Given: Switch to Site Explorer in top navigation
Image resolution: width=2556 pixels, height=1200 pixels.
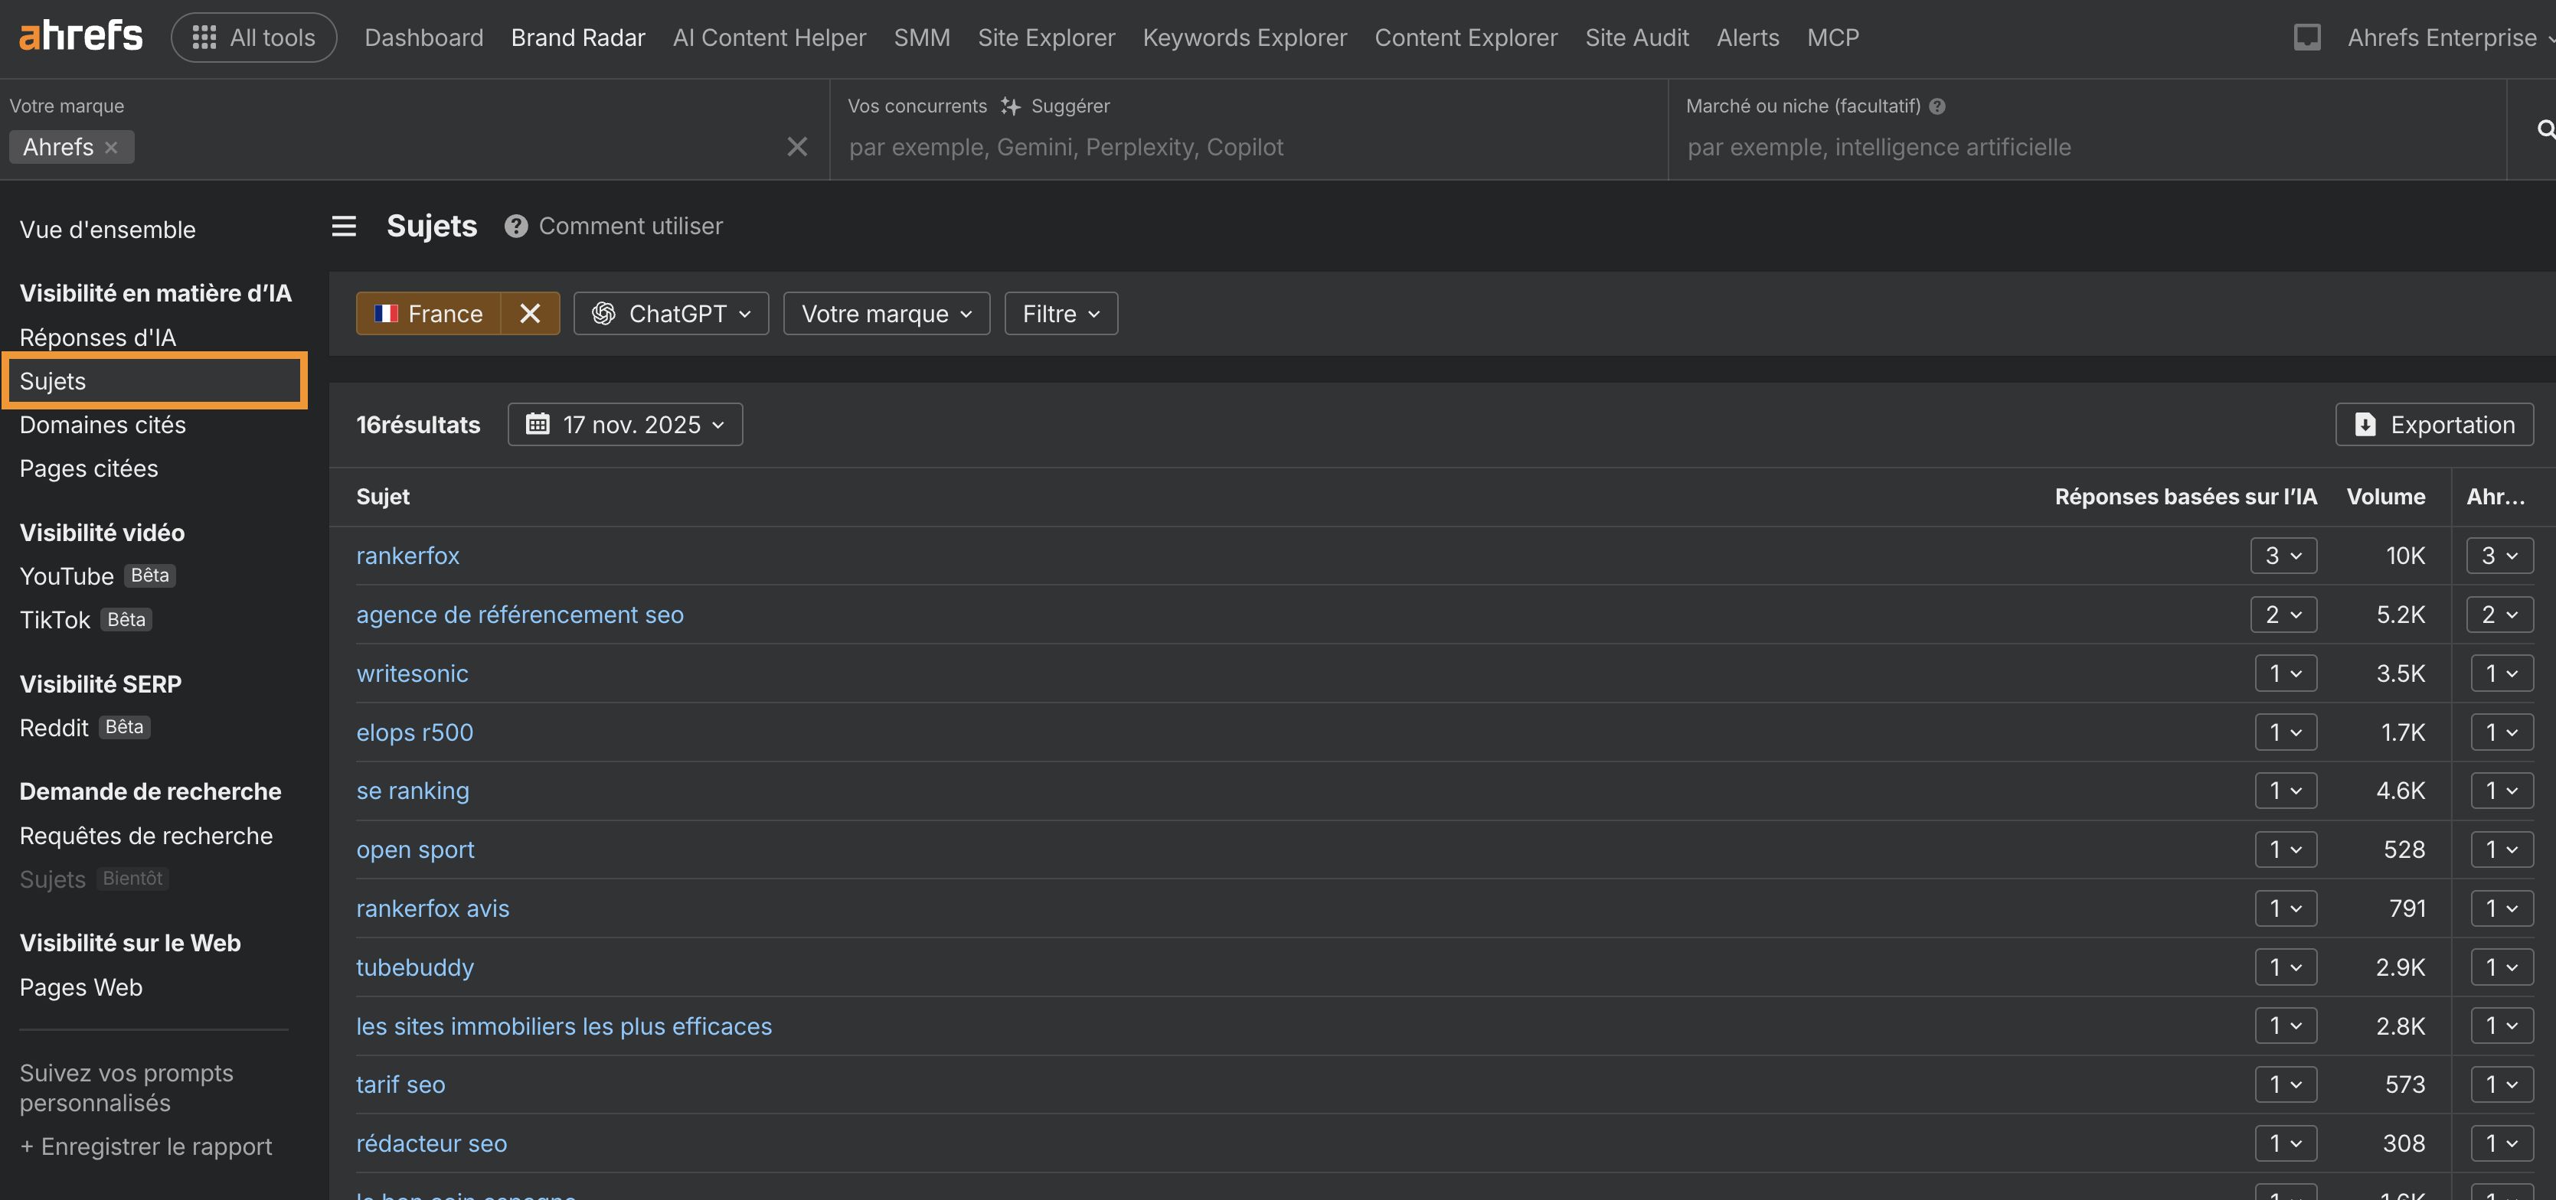Looking at the screenshot, I should pyautogui.click(x=1046, y=37).
